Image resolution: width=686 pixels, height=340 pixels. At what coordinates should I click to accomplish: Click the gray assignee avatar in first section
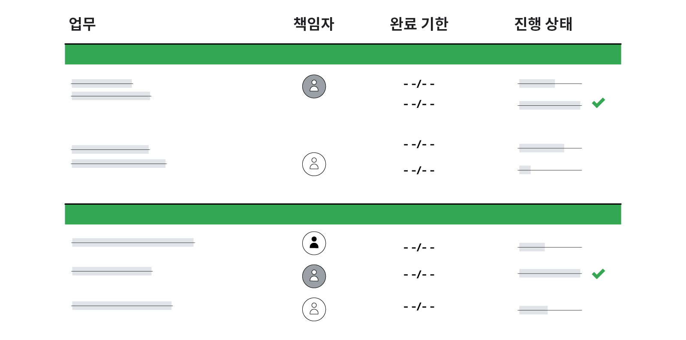point(314,86)
